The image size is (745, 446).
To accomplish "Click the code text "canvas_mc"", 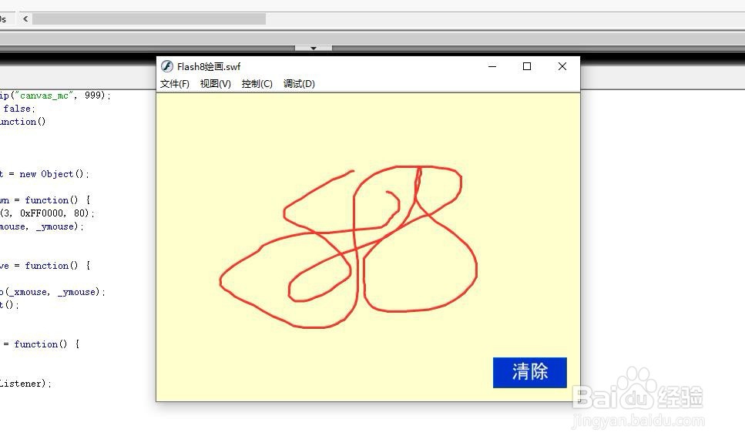I will (x=46, y=96).
